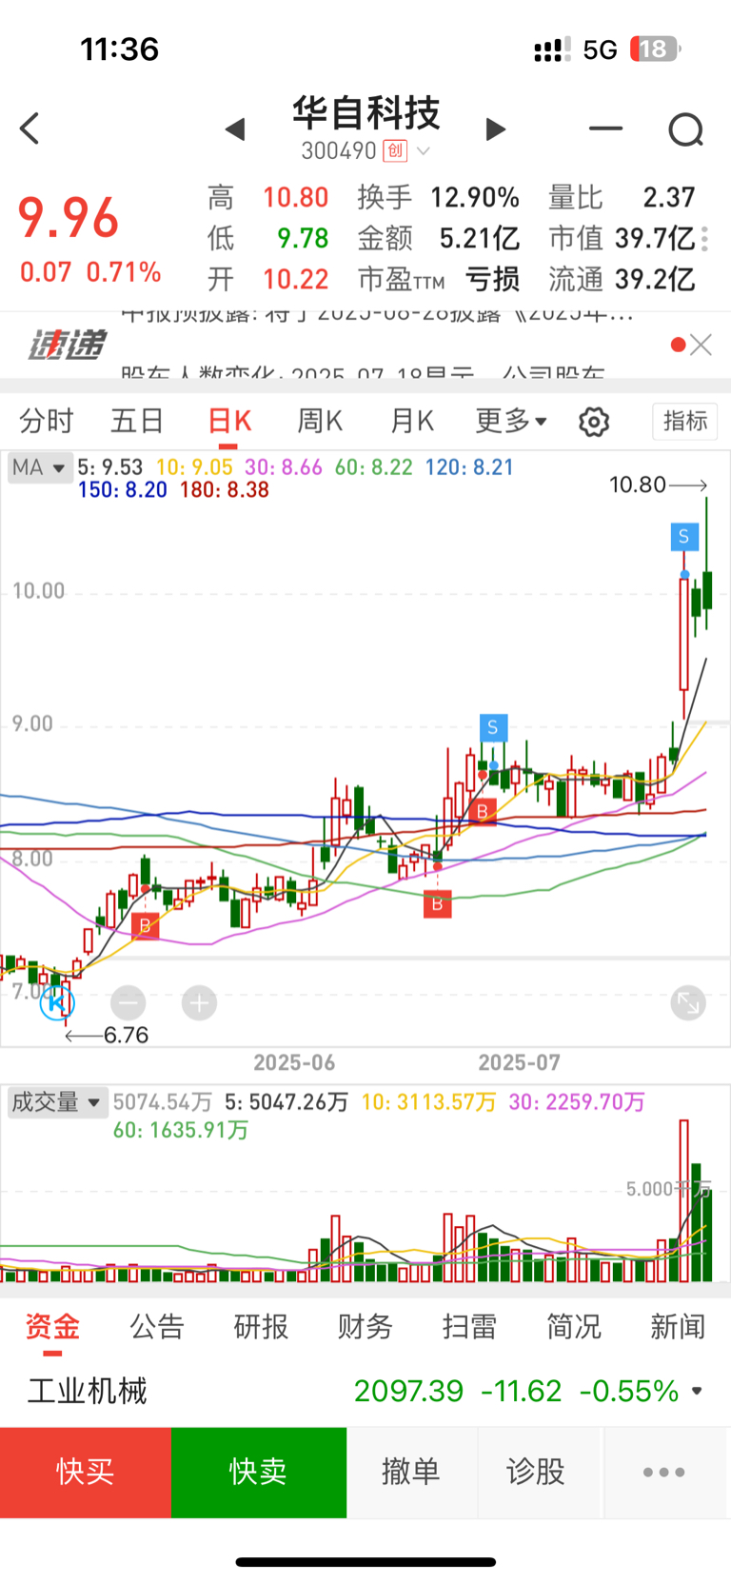Zoom in chart with plus circle
Viewport: 731px width, 1583px height.
[x=199, y=1002]
